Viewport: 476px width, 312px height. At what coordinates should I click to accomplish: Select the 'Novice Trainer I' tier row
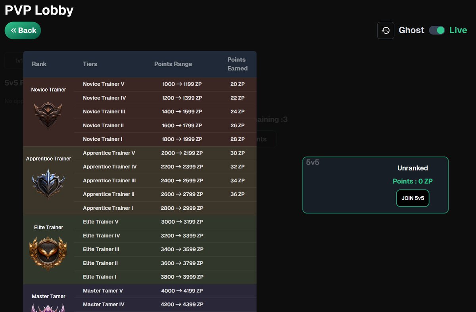tap(165, 139)
